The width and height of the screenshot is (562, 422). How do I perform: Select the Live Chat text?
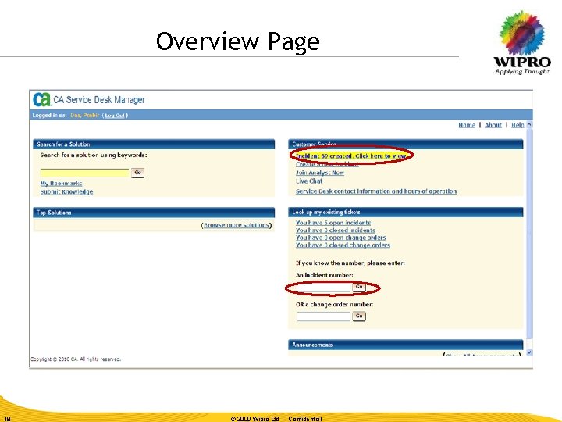[309, 181]
